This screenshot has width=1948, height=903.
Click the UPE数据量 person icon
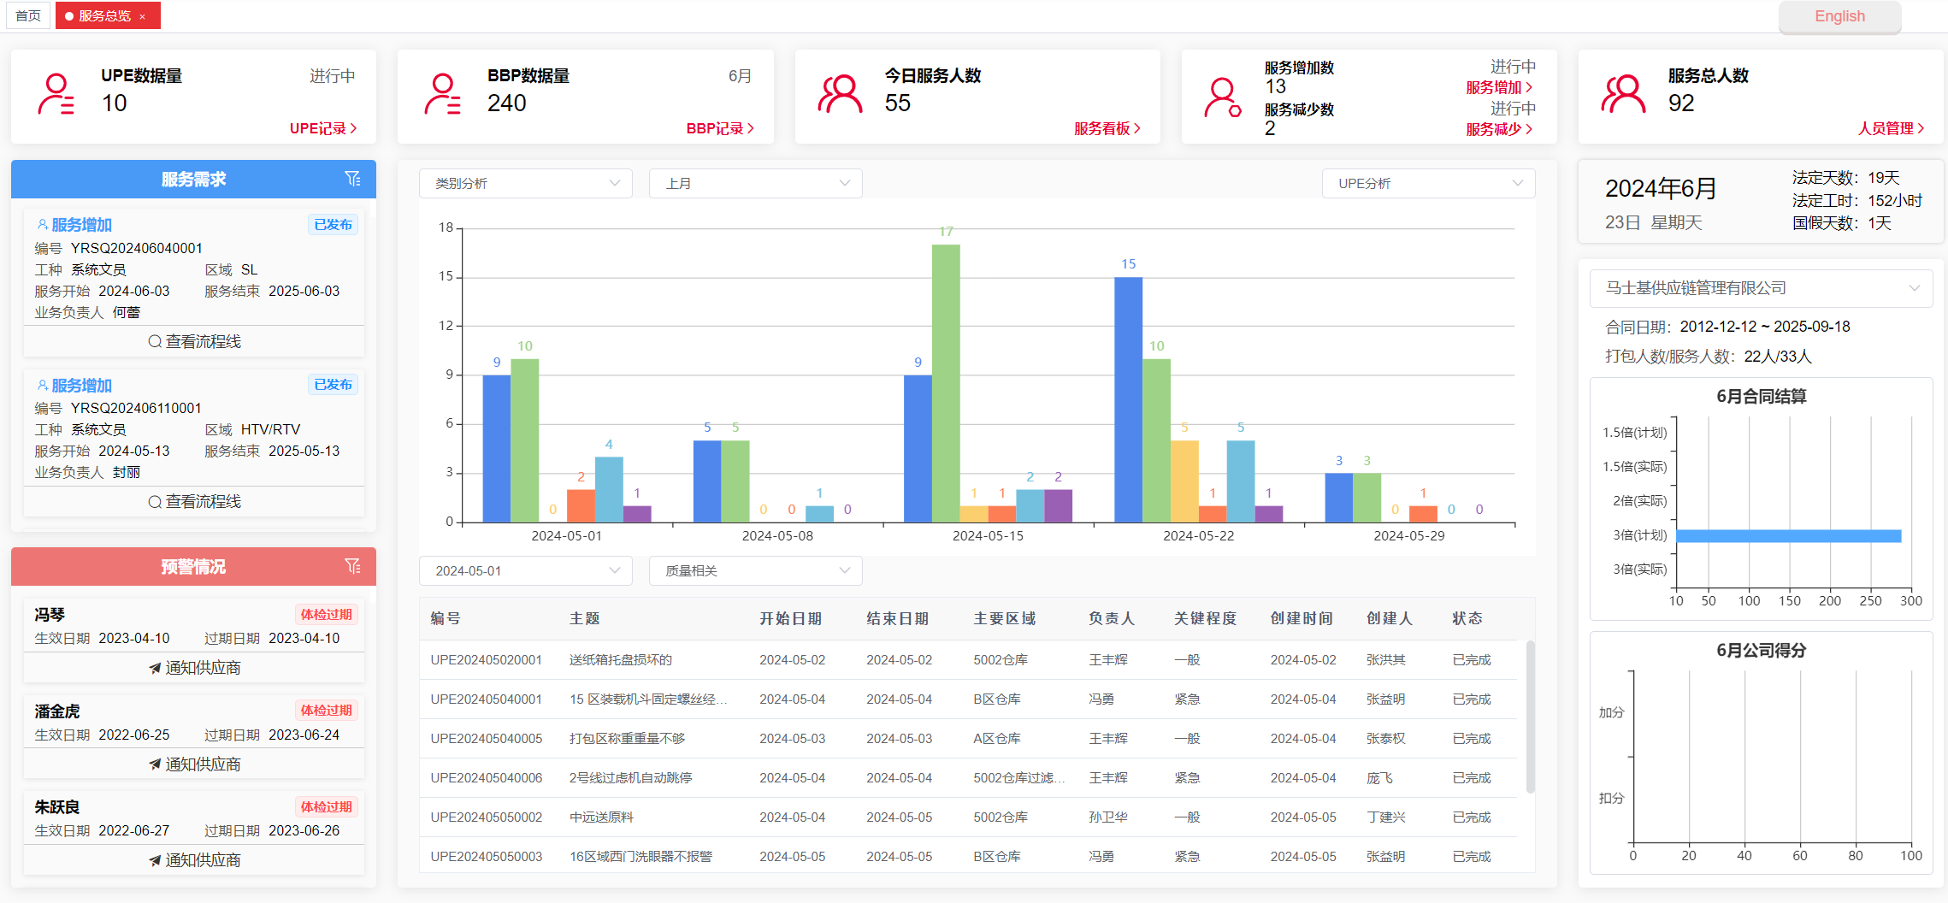tap(56, 94)
